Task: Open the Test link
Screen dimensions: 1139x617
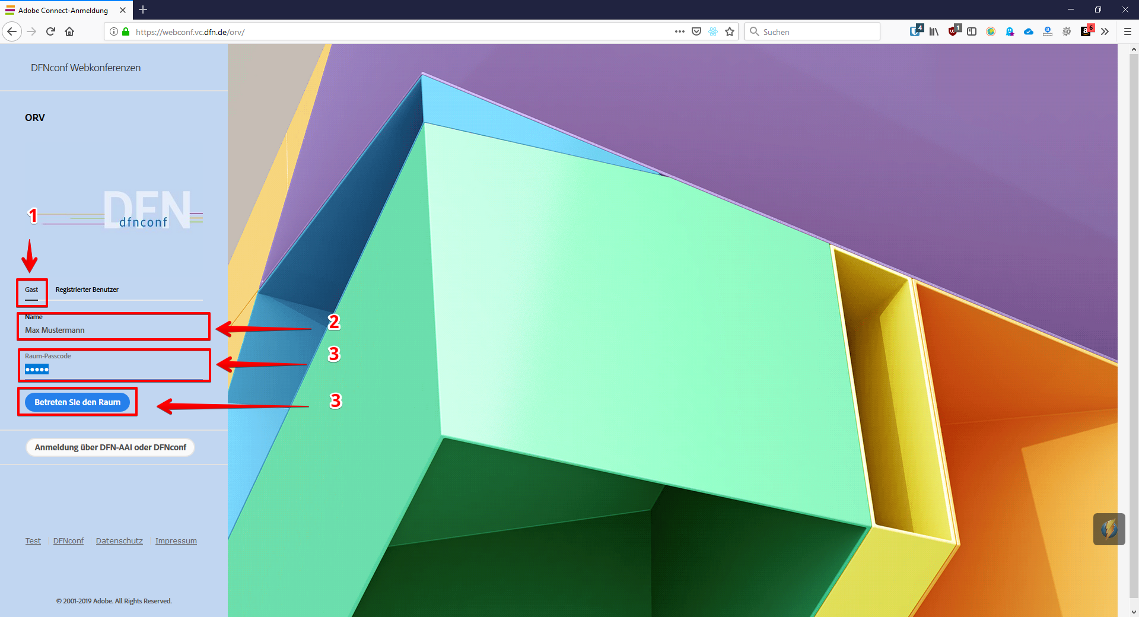Action: 33,541
